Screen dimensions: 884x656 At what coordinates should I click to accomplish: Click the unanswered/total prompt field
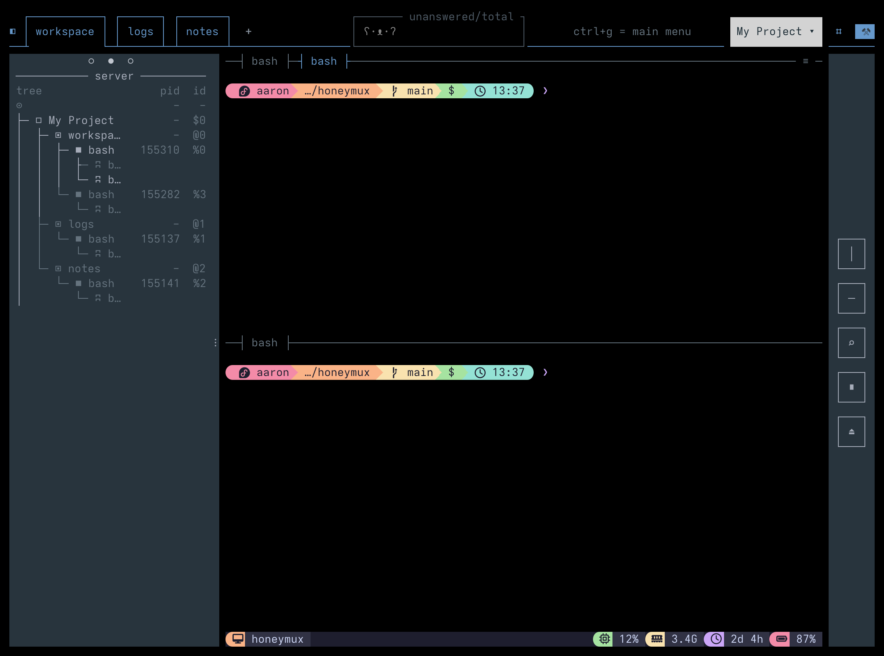click(x=438, y=32)
